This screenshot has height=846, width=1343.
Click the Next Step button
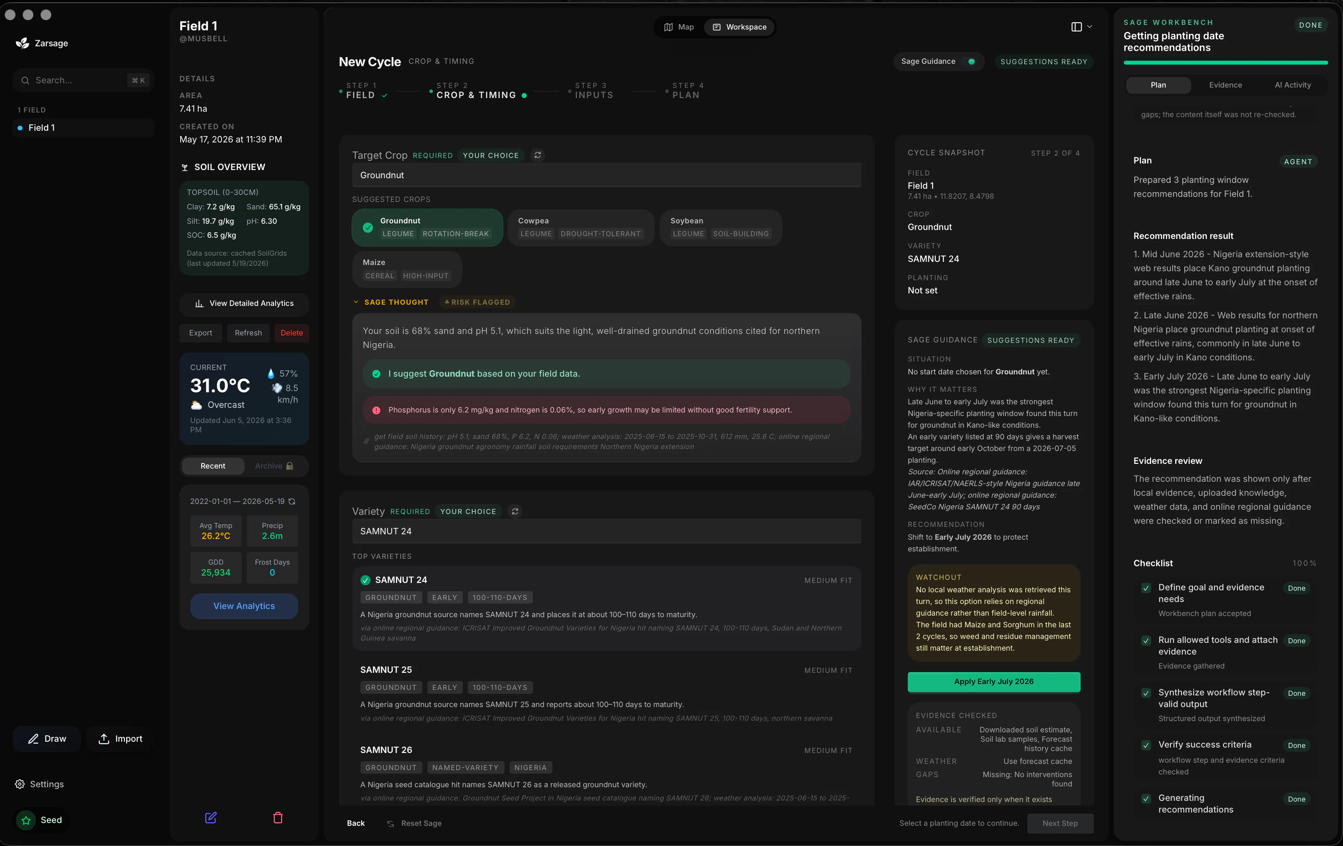(x=1060, y=823)
